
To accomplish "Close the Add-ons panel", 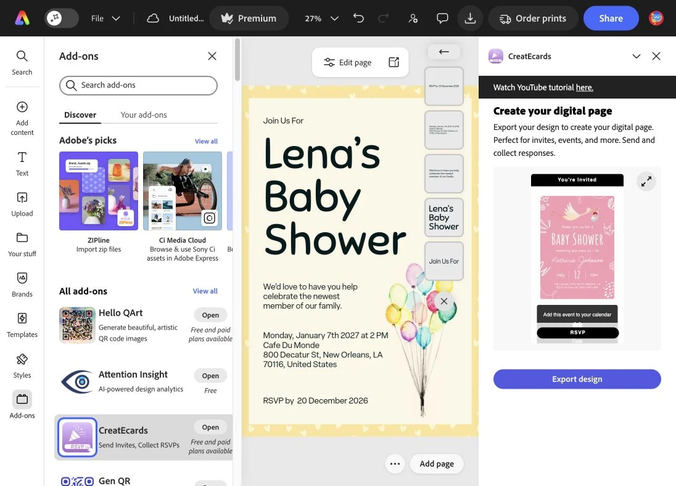I will 212,56.
